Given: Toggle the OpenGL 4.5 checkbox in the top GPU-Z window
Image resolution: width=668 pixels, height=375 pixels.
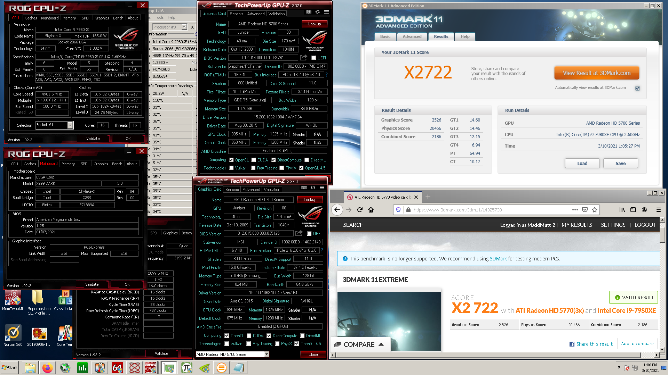Looking at the screenshot, I should pos(301,168).
